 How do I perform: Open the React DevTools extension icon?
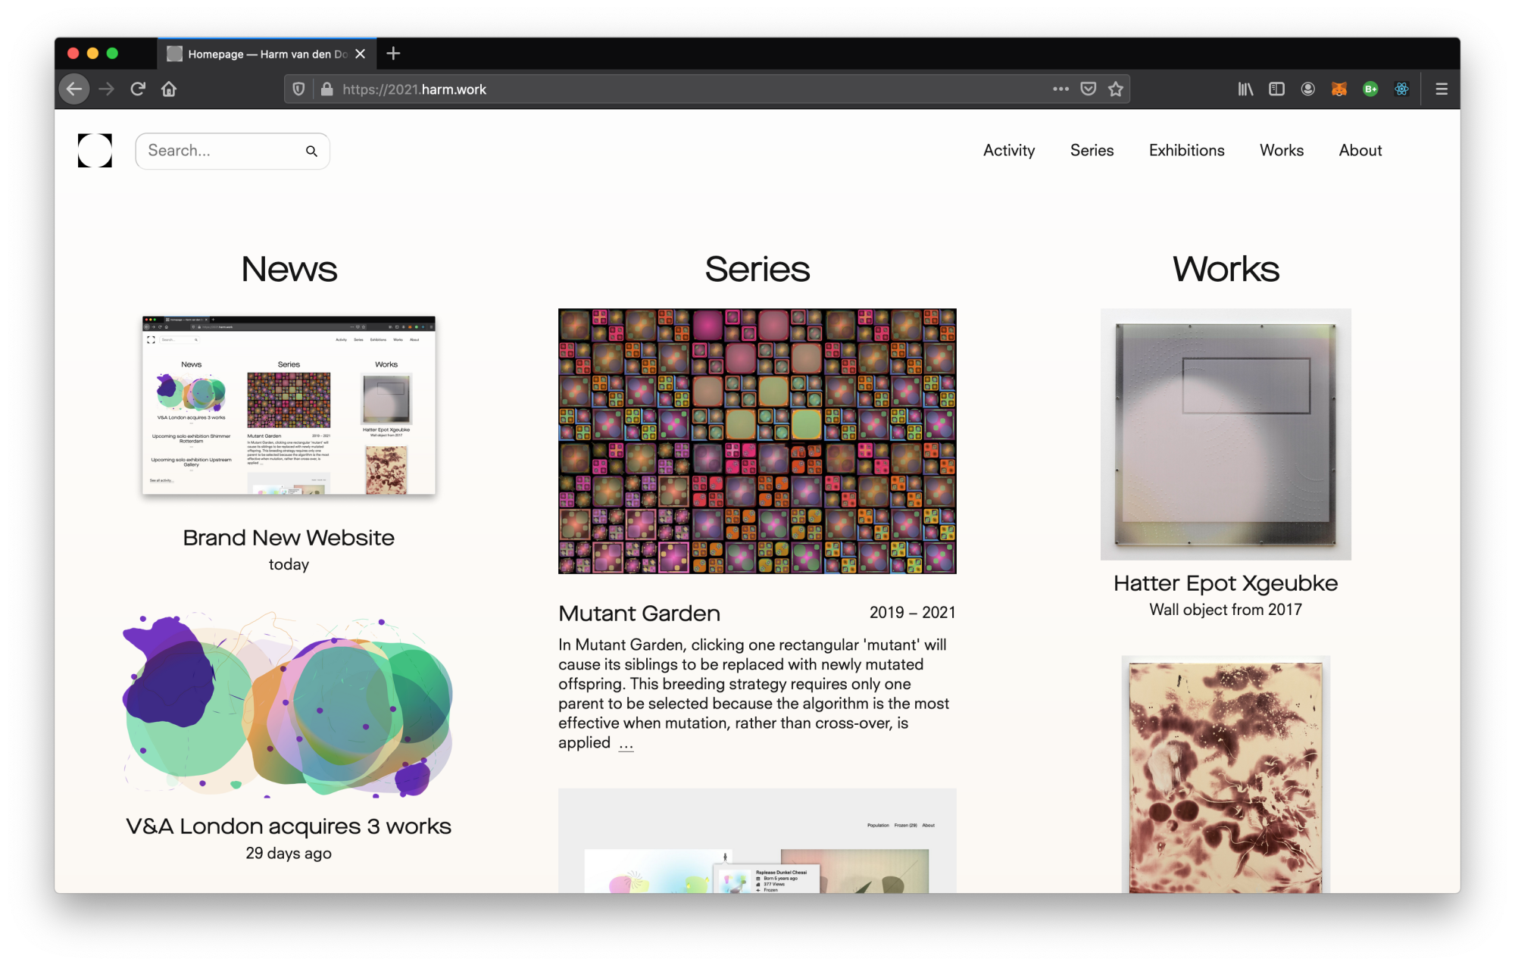1401,89
